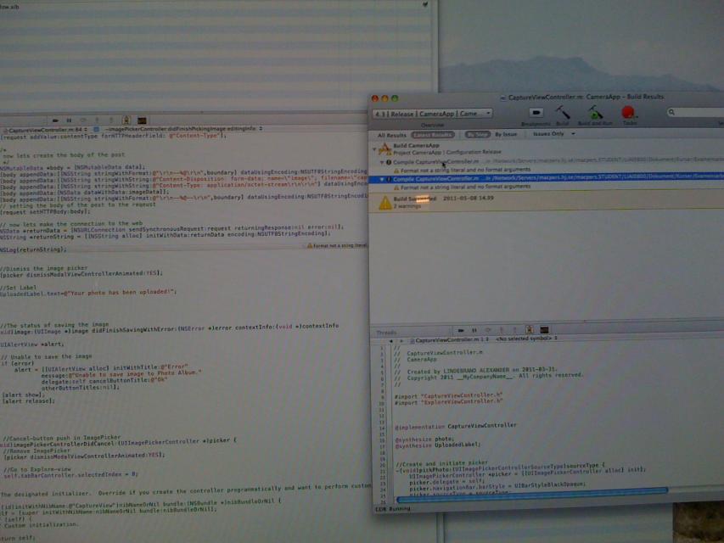Click the yellow warning triangle beside Build Succeeded
724x543 pixels.
(x=385, y=203)
